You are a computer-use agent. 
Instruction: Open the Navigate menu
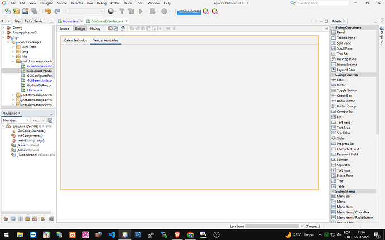(x=47, y=3)
